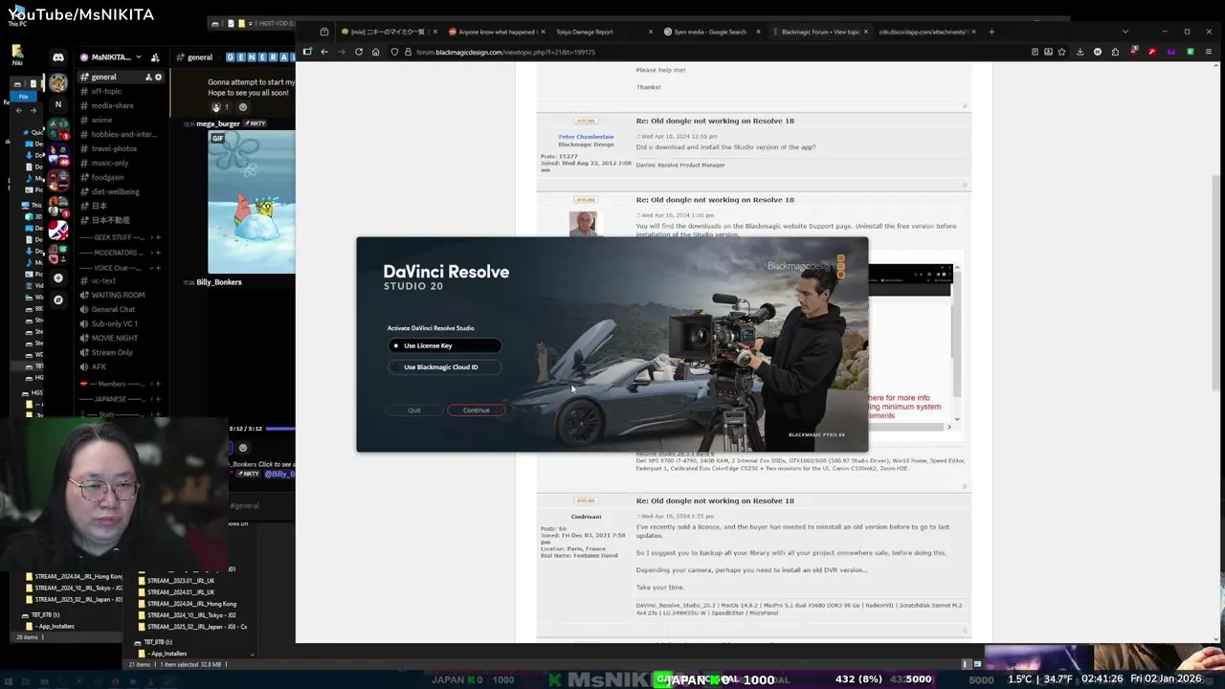1225x689 pixels.
Task: Go back in the browser
Action: click(324, 52)
